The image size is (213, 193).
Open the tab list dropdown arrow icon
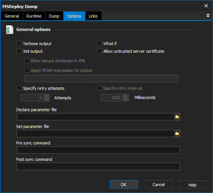tap(208, 16)
